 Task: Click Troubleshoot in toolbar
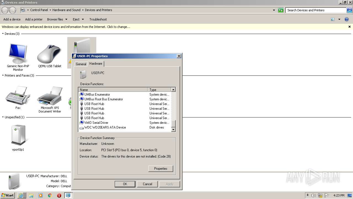coord(98,19)
